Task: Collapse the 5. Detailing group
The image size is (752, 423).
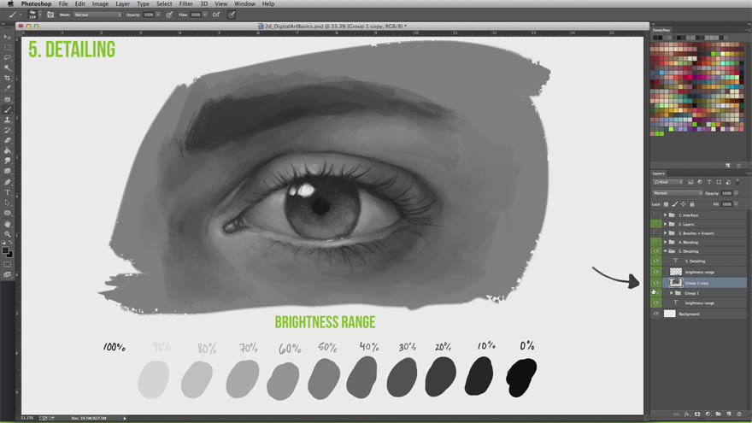Action: point(665,251)
